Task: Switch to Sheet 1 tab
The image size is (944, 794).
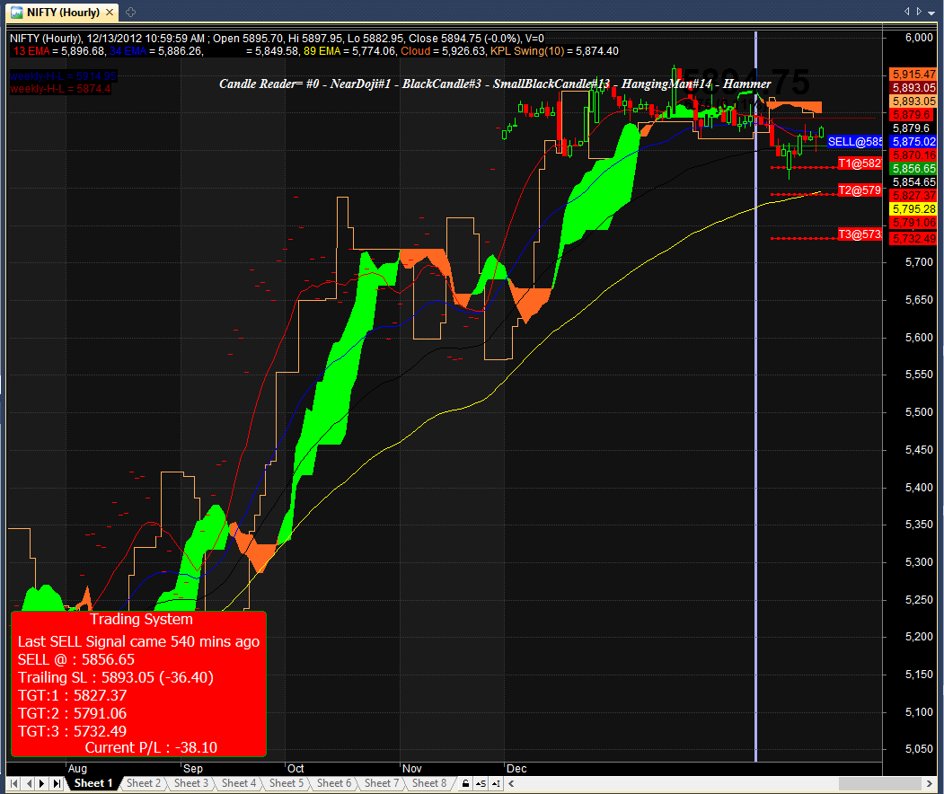Action: click(93, 783)
